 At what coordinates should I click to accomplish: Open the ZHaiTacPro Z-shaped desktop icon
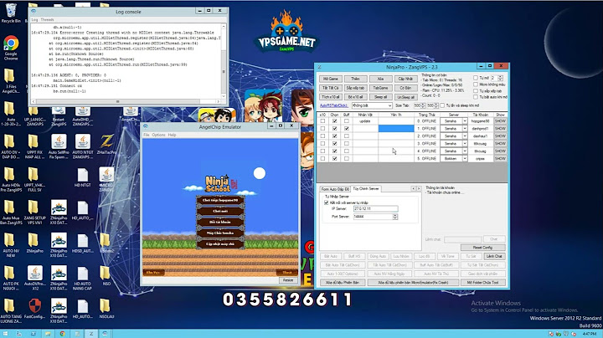tap(106, 145)
